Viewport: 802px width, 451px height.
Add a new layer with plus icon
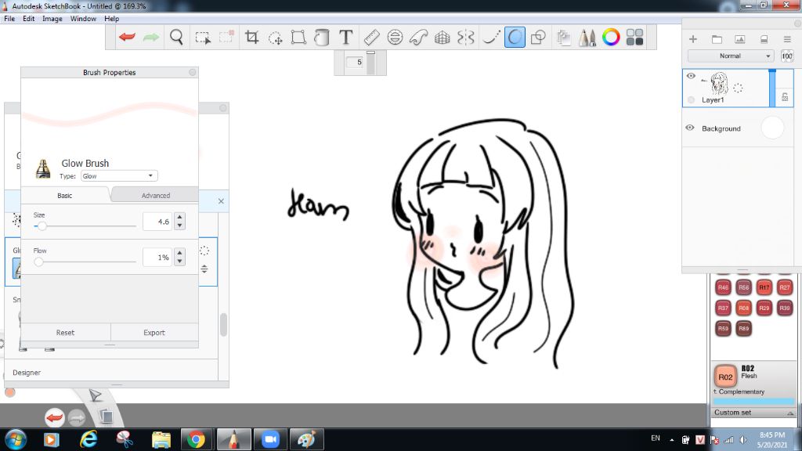(693, 39)
